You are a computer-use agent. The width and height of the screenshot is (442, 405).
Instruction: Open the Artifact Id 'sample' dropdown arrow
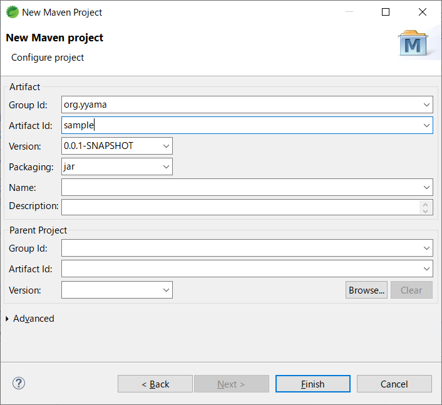[426, 125]
